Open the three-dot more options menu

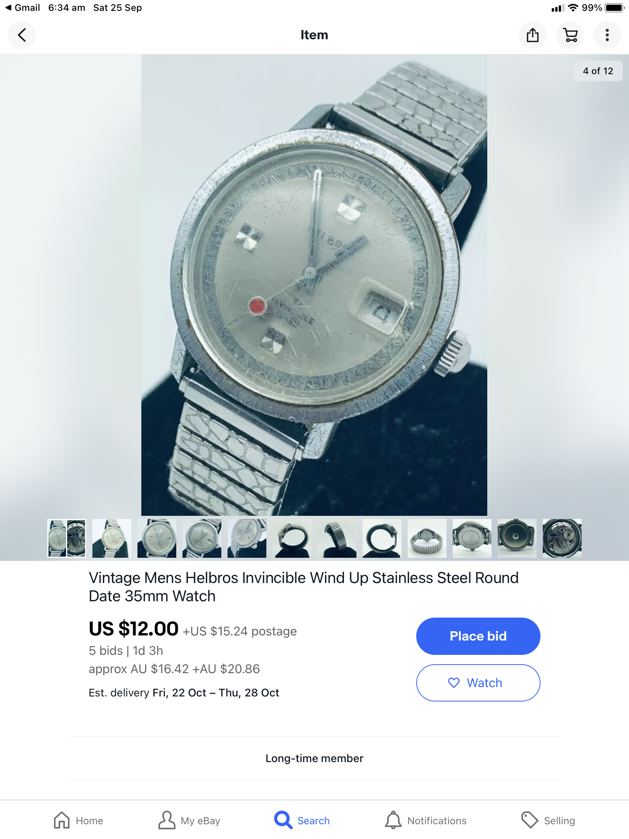607,35
